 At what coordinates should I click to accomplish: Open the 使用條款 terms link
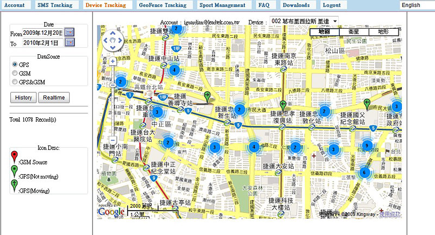click(390, 214)
